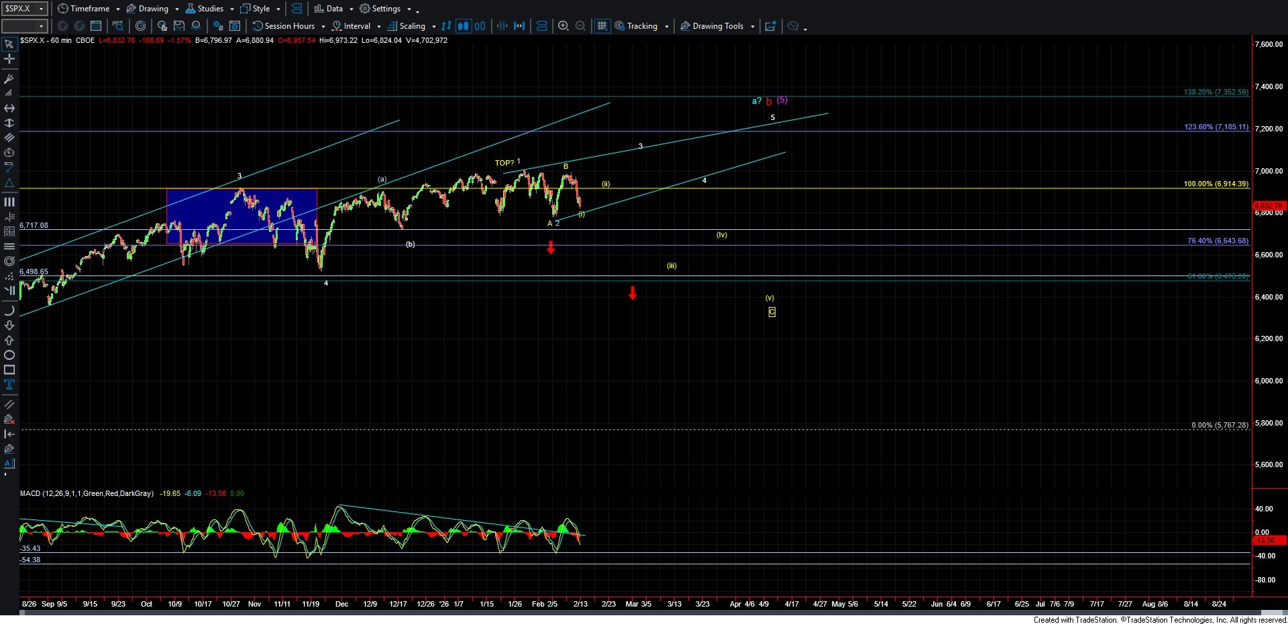Select the horizontal line tool
Image resolution: width=1288 pixels, height=624 pixels.
(9, 109)
